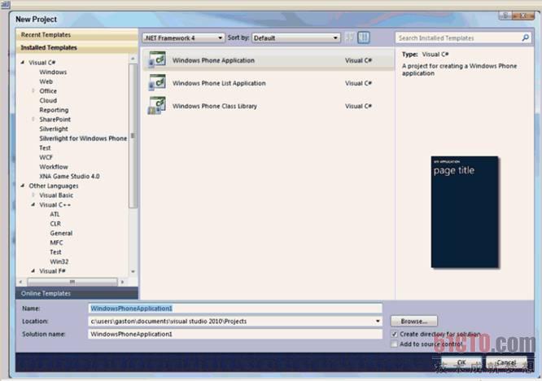Open the Online Templates section
Screen dimensions: 542x381
pyautogui.click(x=76, y=293)
